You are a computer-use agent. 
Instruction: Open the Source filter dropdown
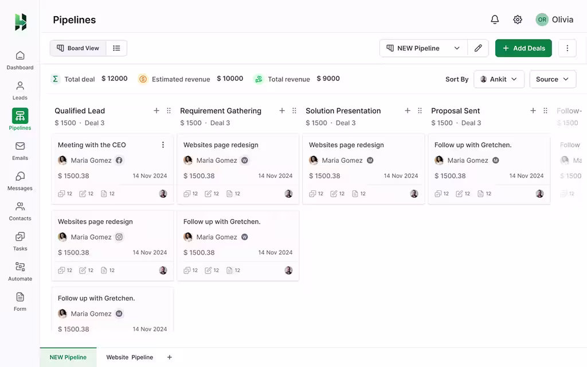click(553, 79)
